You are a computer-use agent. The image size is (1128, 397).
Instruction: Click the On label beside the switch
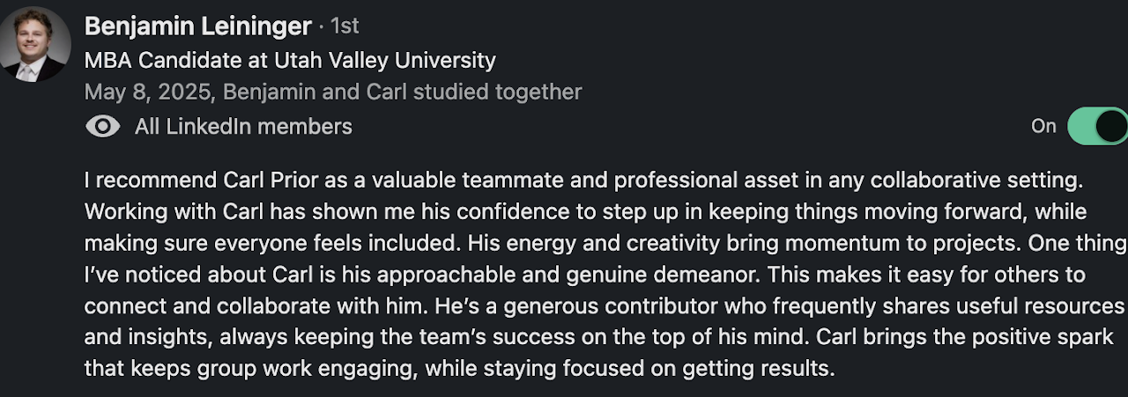1043,127
